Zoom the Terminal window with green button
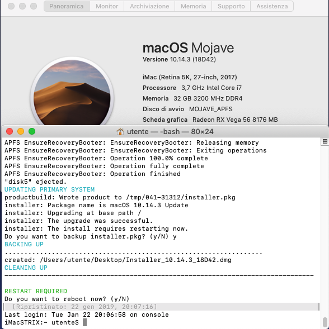 (x=32, y=131)
